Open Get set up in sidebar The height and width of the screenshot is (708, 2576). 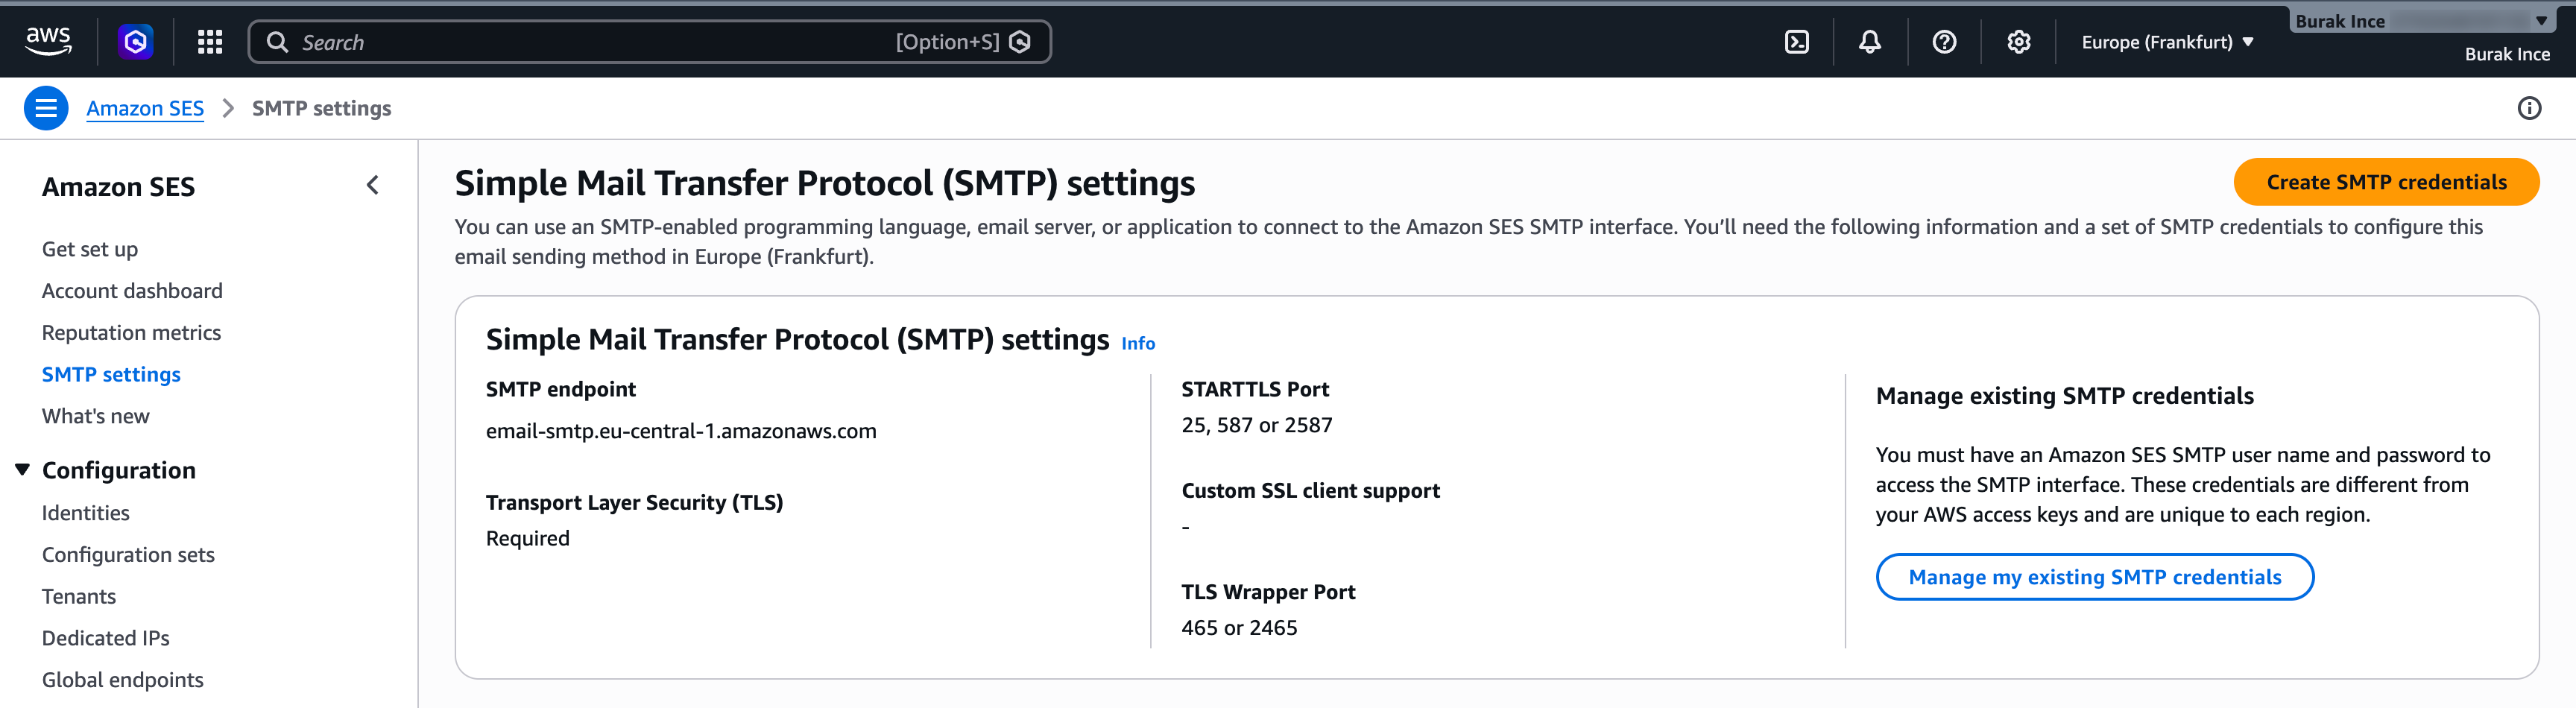tap(90, 249)
